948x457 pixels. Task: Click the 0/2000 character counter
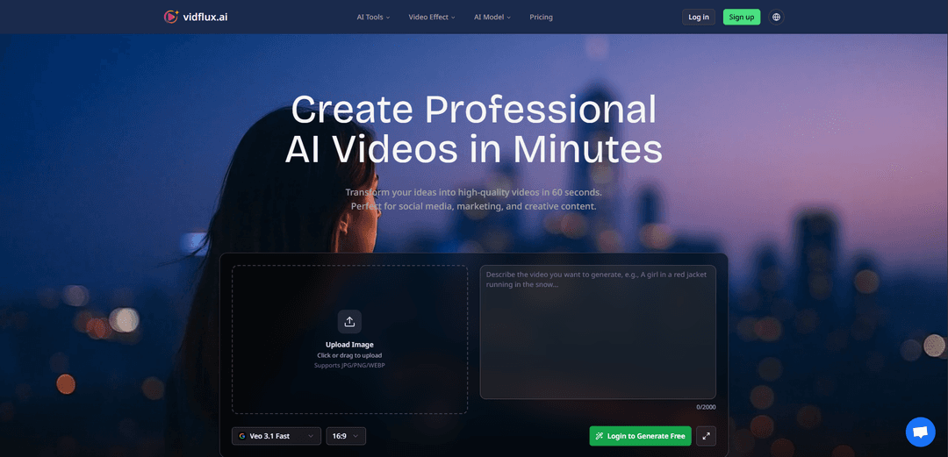click(706, 407)
